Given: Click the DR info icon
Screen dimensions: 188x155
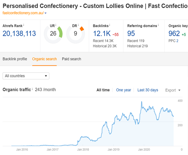Looking at the screenshot, I should (78, 25).
